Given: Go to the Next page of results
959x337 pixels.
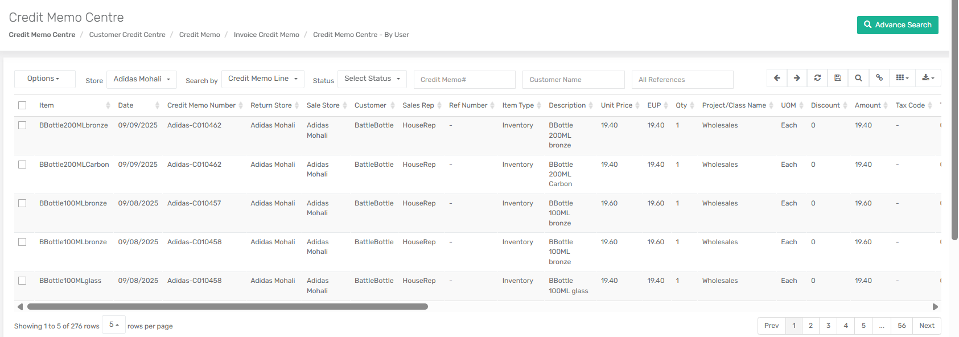Looking at the screenshot, I should [x=927, y=326].
